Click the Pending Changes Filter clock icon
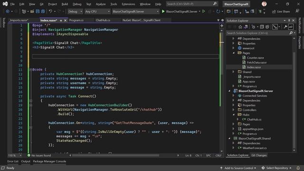 (x=253, y=27)
